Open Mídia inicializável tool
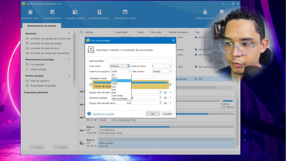This screenshot has width=286, height=161. coord(205,15)
